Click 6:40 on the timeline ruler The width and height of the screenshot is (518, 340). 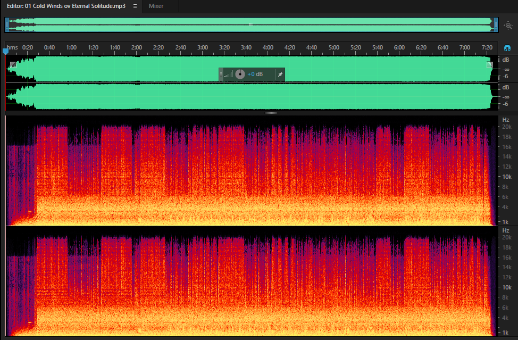[442, 47]
